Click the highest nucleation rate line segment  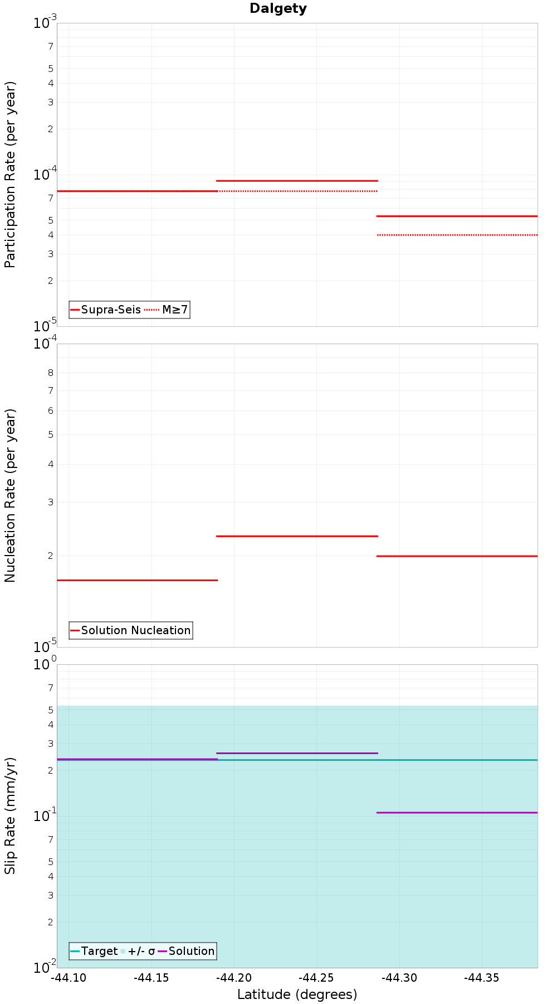coord(297,536)
